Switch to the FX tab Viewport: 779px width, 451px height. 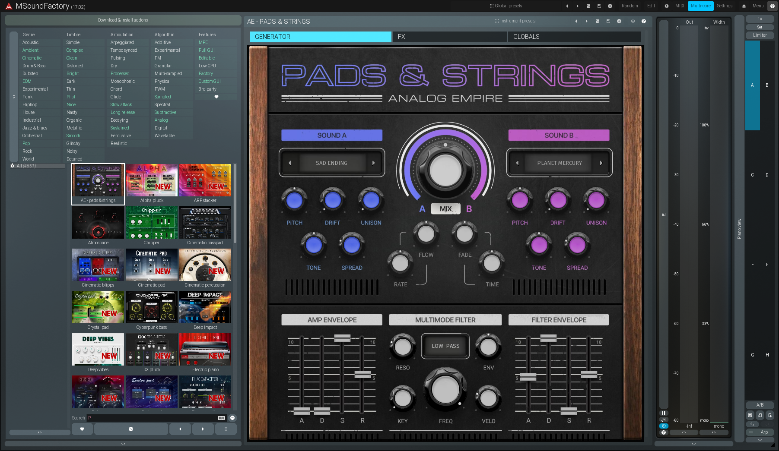449,37
